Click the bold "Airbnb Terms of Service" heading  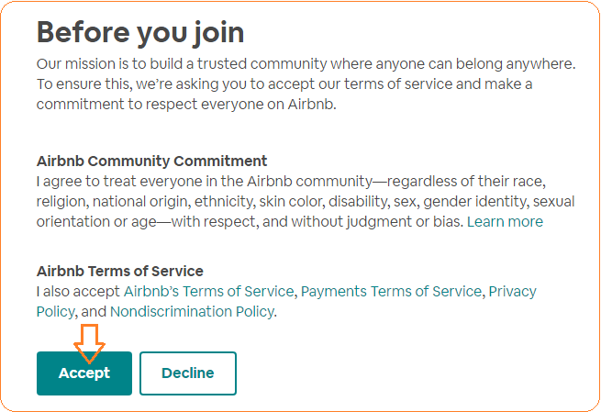pyautogui.click(x=120, y=271)
